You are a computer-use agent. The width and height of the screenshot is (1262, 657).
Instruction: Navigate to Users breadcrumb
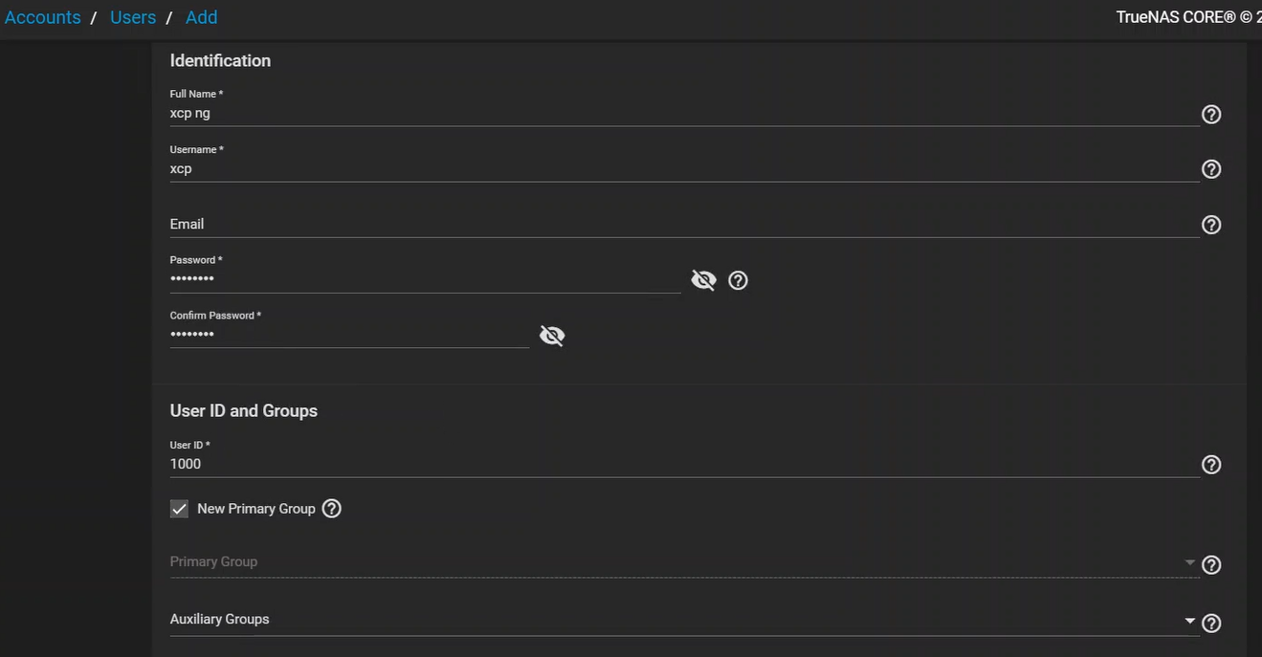pos(133,17)
